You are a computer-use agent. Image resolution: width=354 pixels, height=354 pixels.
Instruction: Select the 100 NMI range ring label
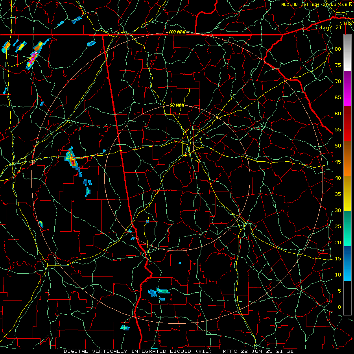pyautogui.click(x=177, y=32)
